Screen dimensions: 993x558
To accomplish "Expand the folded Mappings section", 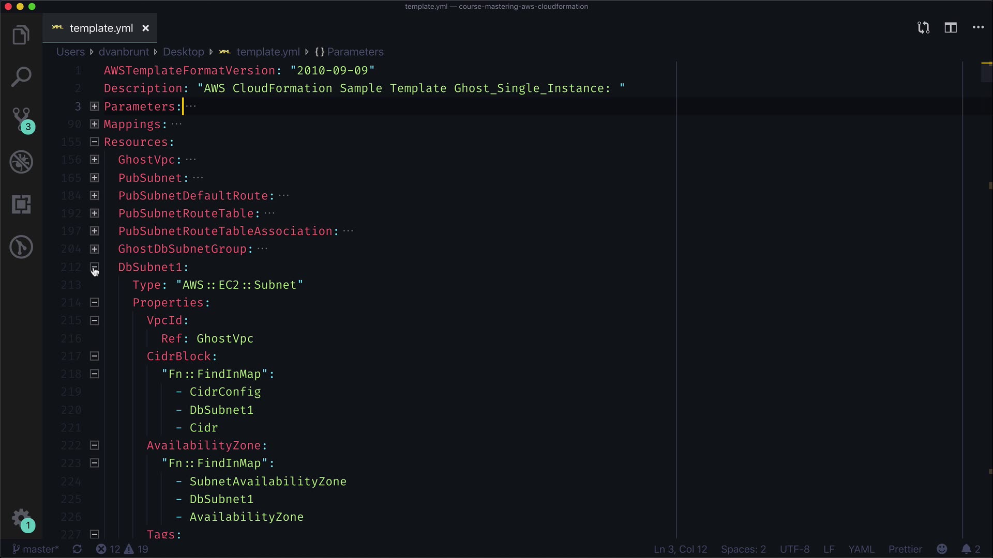I will [x=95, y=124].
